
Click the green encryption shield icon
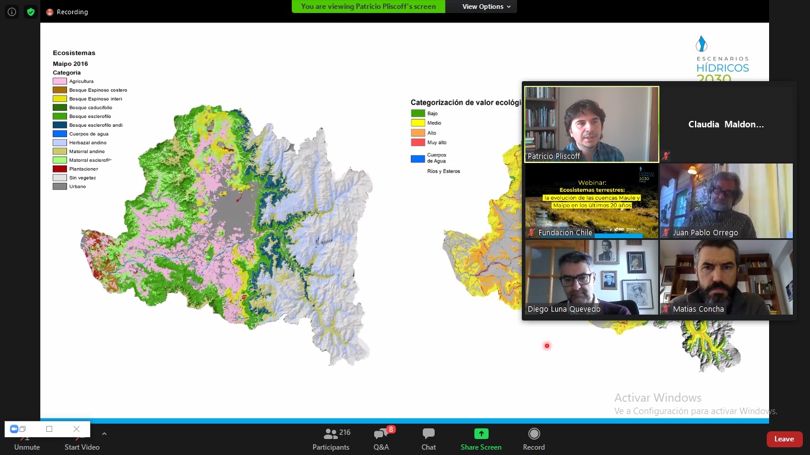pyautogui.click(x=31, y=12)
